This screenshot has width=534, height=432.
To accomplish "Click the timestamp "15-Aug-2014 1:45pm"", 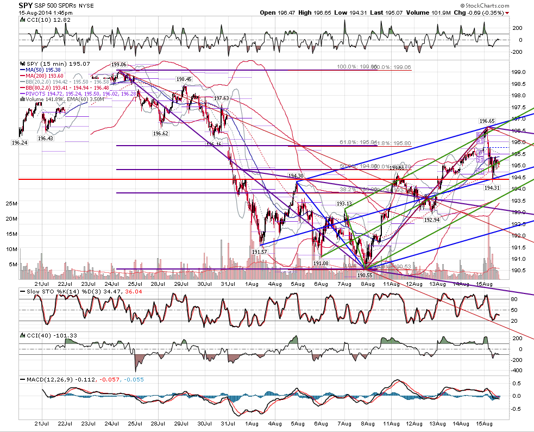I will click(x=45, y=13).
